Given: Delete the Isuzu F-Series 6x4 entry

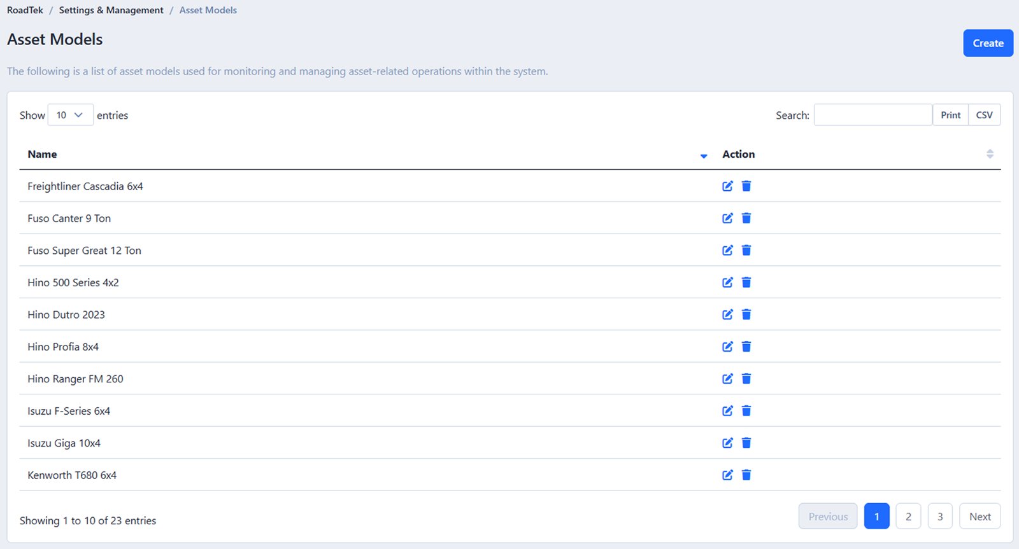Looking at the screenshot, I should coord(746,411).
